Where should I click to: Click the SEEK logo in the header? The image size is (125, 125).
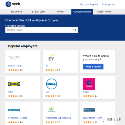pyautogui.click(x=13, y=4)
